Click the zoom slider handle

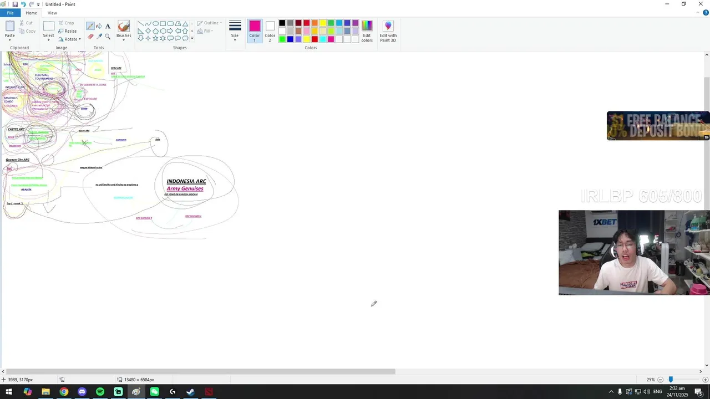[671, 380]
